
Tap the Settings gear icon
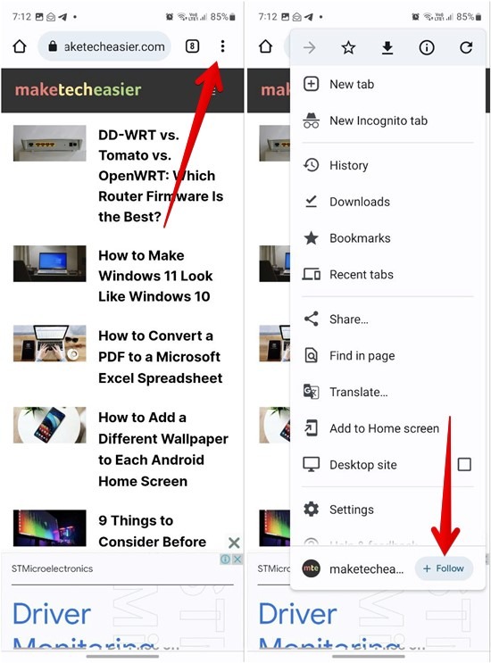[x=312, y=510]
